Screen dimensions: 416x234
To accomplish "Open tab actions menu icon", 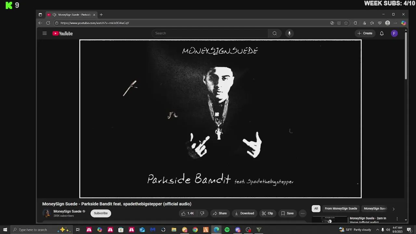I will (x=40, y=15).
